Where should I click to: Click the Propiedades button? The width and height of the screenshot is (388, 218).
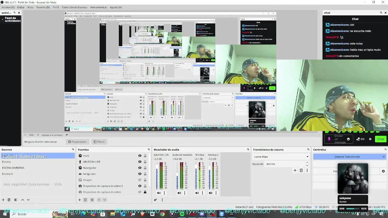click(x=77, y=142)
